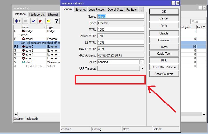The height and width of the screenshot is (134, 208).
Task: Show more tabs with ellipsis tab
Action: pyautogui.click(x=141, y=10)
